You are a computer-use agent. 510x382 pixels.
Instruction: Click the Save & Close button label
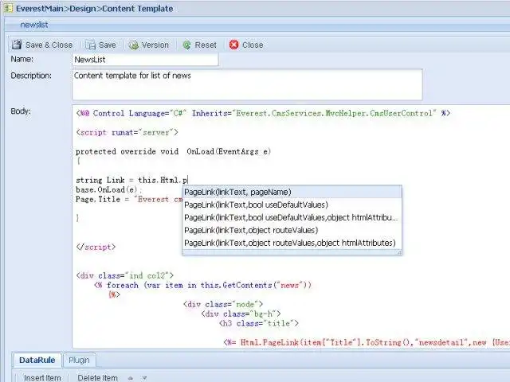[x=49, y=45]
